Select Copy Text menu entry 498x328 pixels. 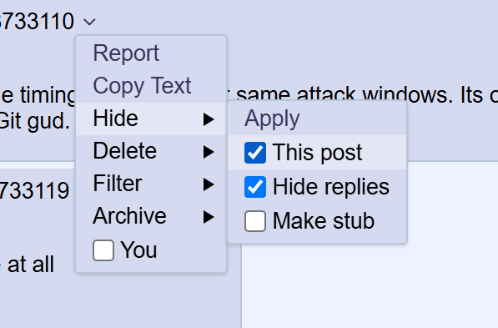[151, 86]
